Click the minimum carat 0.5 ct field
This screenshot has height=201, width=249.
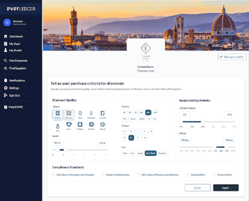[58, 143]
